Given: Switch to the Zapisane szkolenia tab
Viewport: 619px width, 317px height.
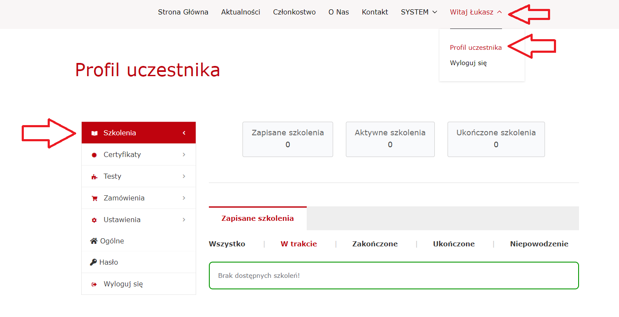Looking at the screenshot, I should coord(257,218).
